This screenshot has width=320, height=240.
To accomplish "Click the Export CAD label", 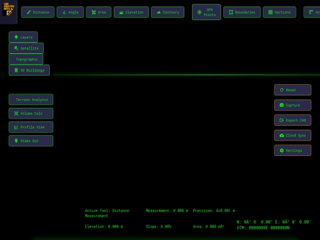I will pos(296,120).
